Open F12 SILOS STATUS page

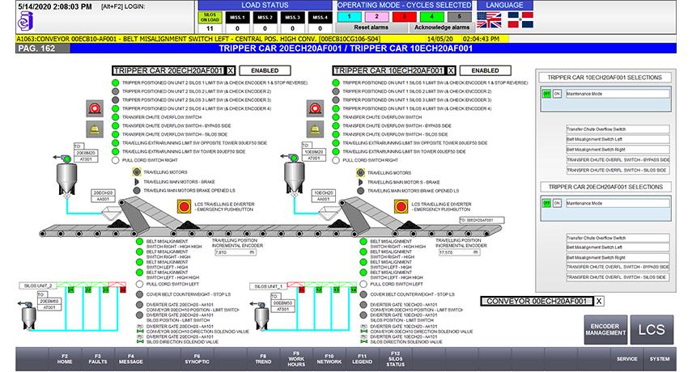click(x=396, y=359)
